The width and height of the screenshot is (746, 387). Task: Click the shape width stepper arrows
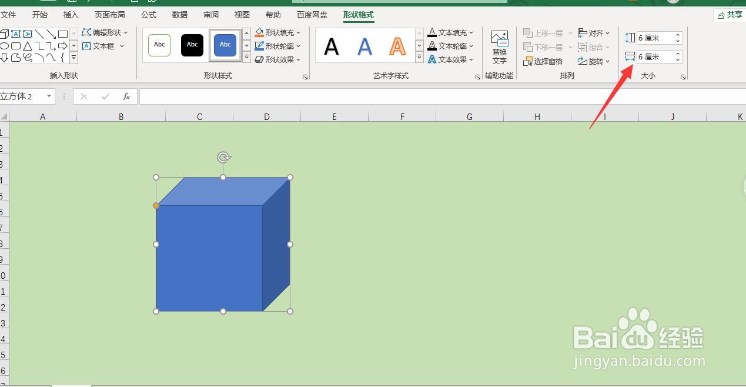pyautogui.click(x=678, y=57)
